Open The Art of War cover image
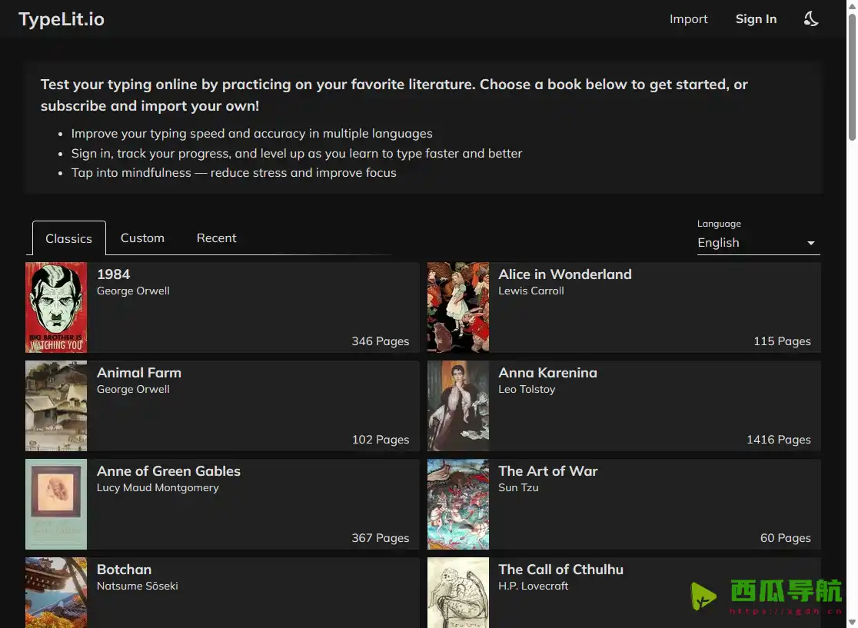This screenshot has width=858, height=628. [458, 504]
